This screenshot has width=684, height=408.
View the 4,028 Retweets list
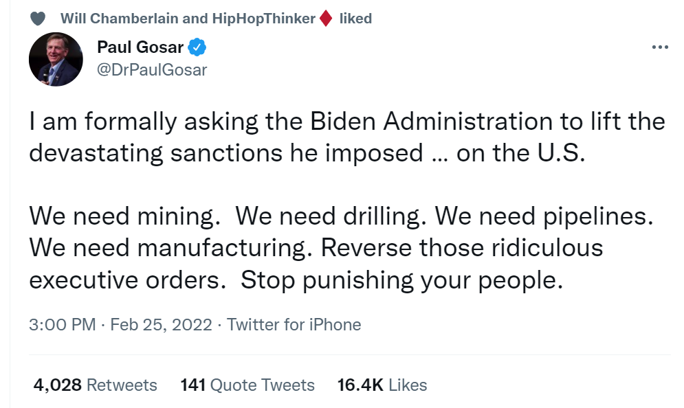pos(95,385)
